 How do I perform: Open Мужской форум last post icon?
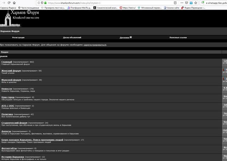[224, 79]
